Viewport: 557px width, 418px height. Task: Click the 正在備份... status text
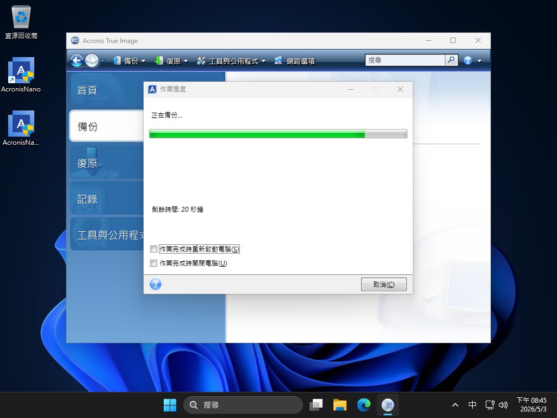click(166, 115)
